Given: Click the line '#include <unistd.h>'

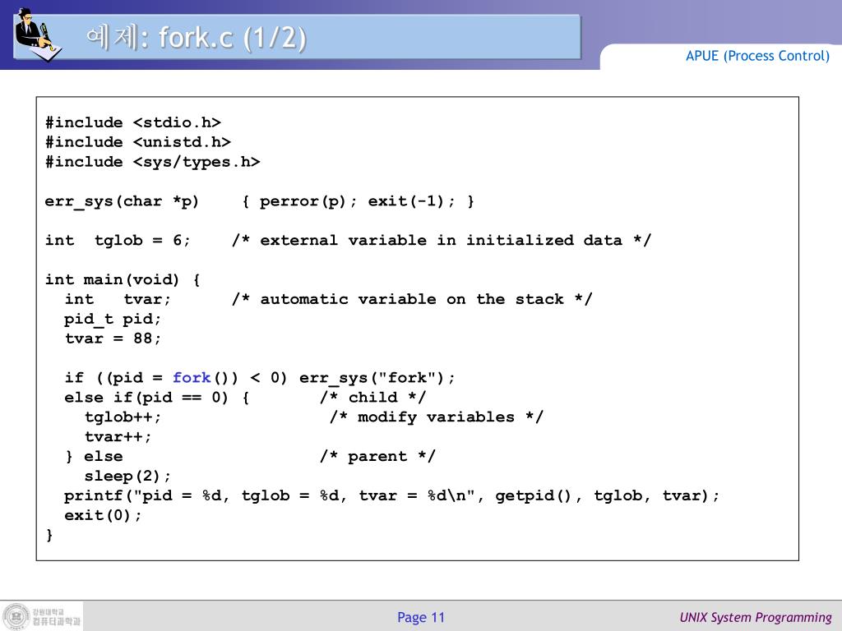Looking at the screenshot, I should (138, 142).
